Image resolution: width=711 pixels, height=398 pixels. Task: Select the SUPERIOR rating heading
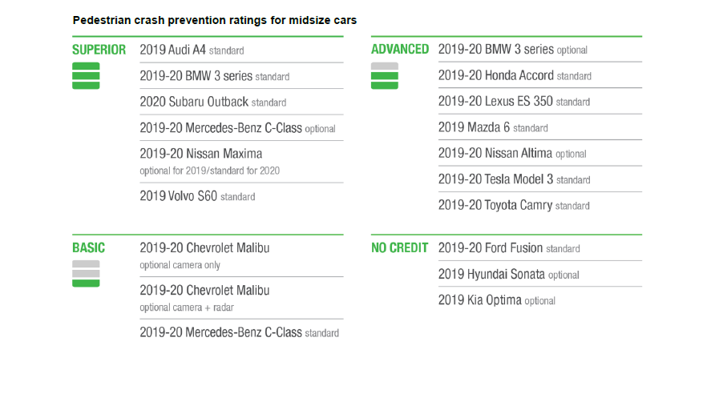tap(99, 50)
